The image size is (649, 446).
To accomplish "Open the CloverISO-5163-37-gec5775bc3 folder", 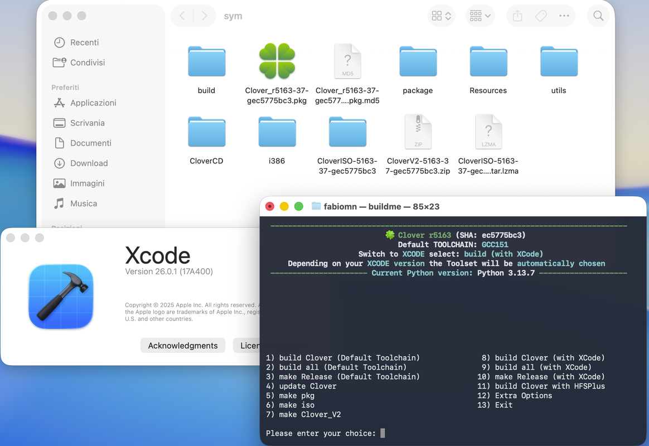I will pyautogui.click(x=348, y=132).
